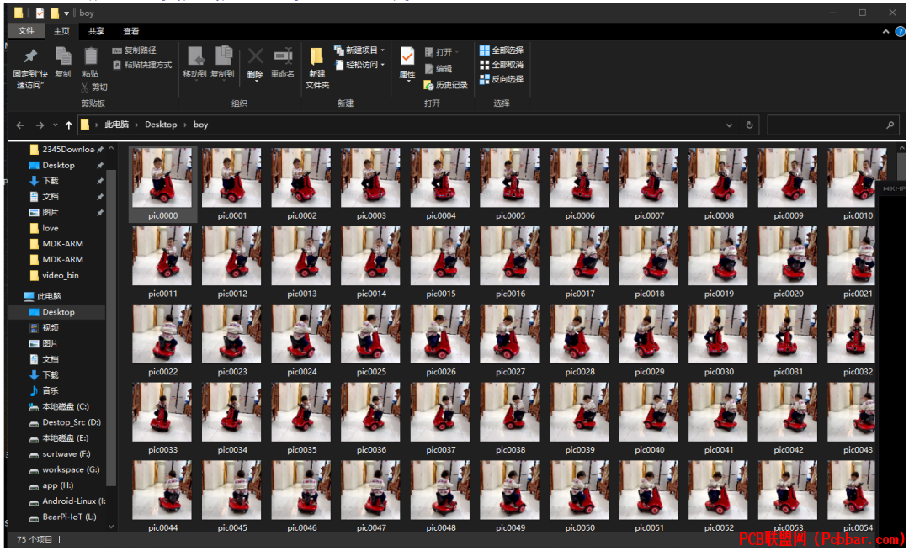Select pinned 图片 in Quick access

point(50,212)
